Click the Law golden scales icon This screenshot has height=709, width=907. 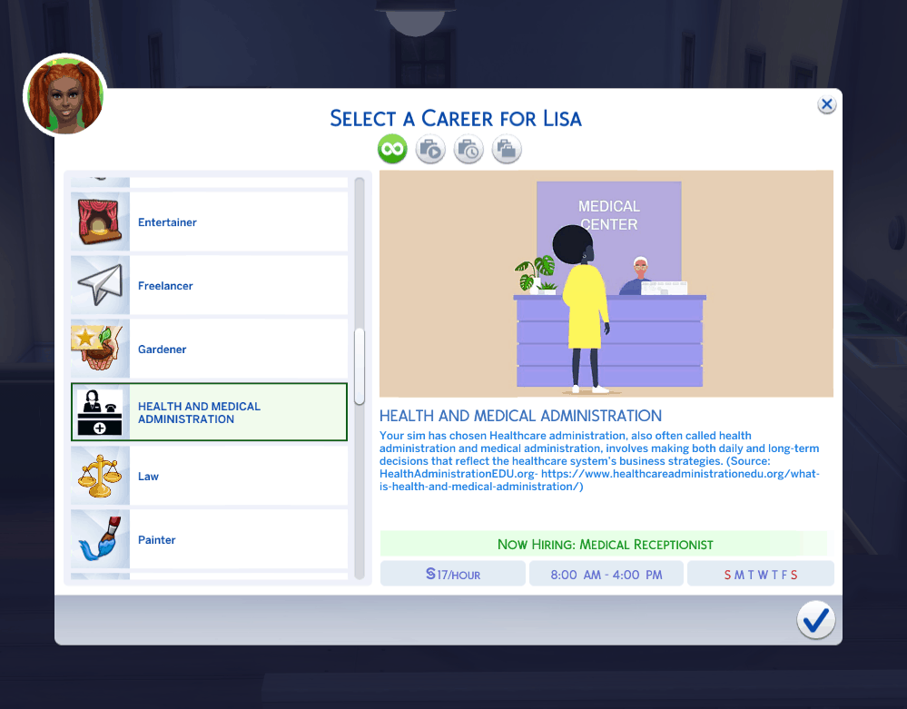100,477
